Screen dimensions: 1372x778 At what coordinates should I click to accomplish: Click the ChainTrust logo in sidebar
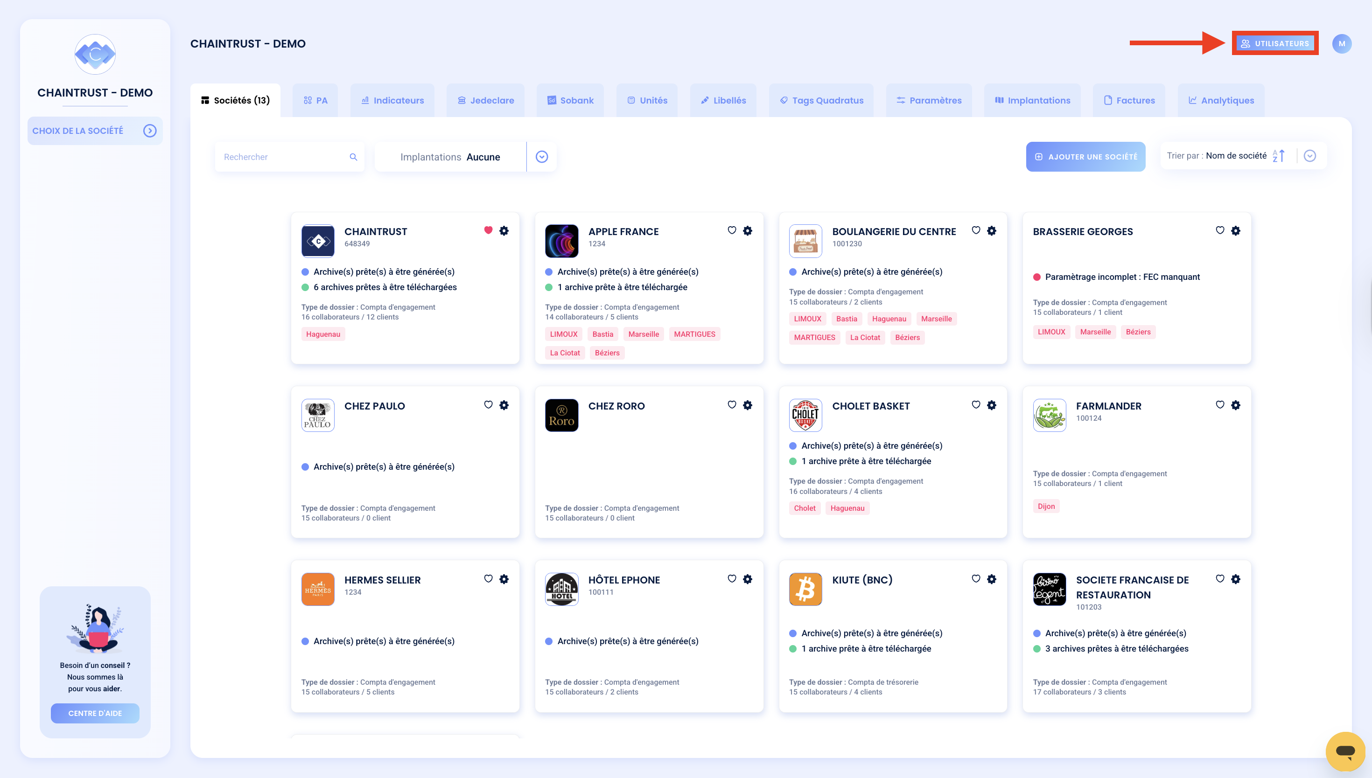pyautogui.click(x=95, y=54)
